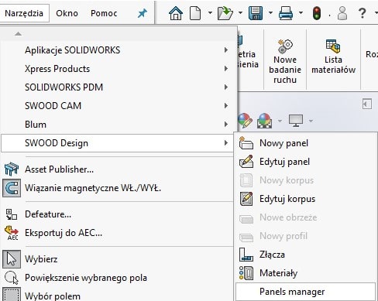
Task: Click the Open folder icon
Action: (x=225, y=13)
